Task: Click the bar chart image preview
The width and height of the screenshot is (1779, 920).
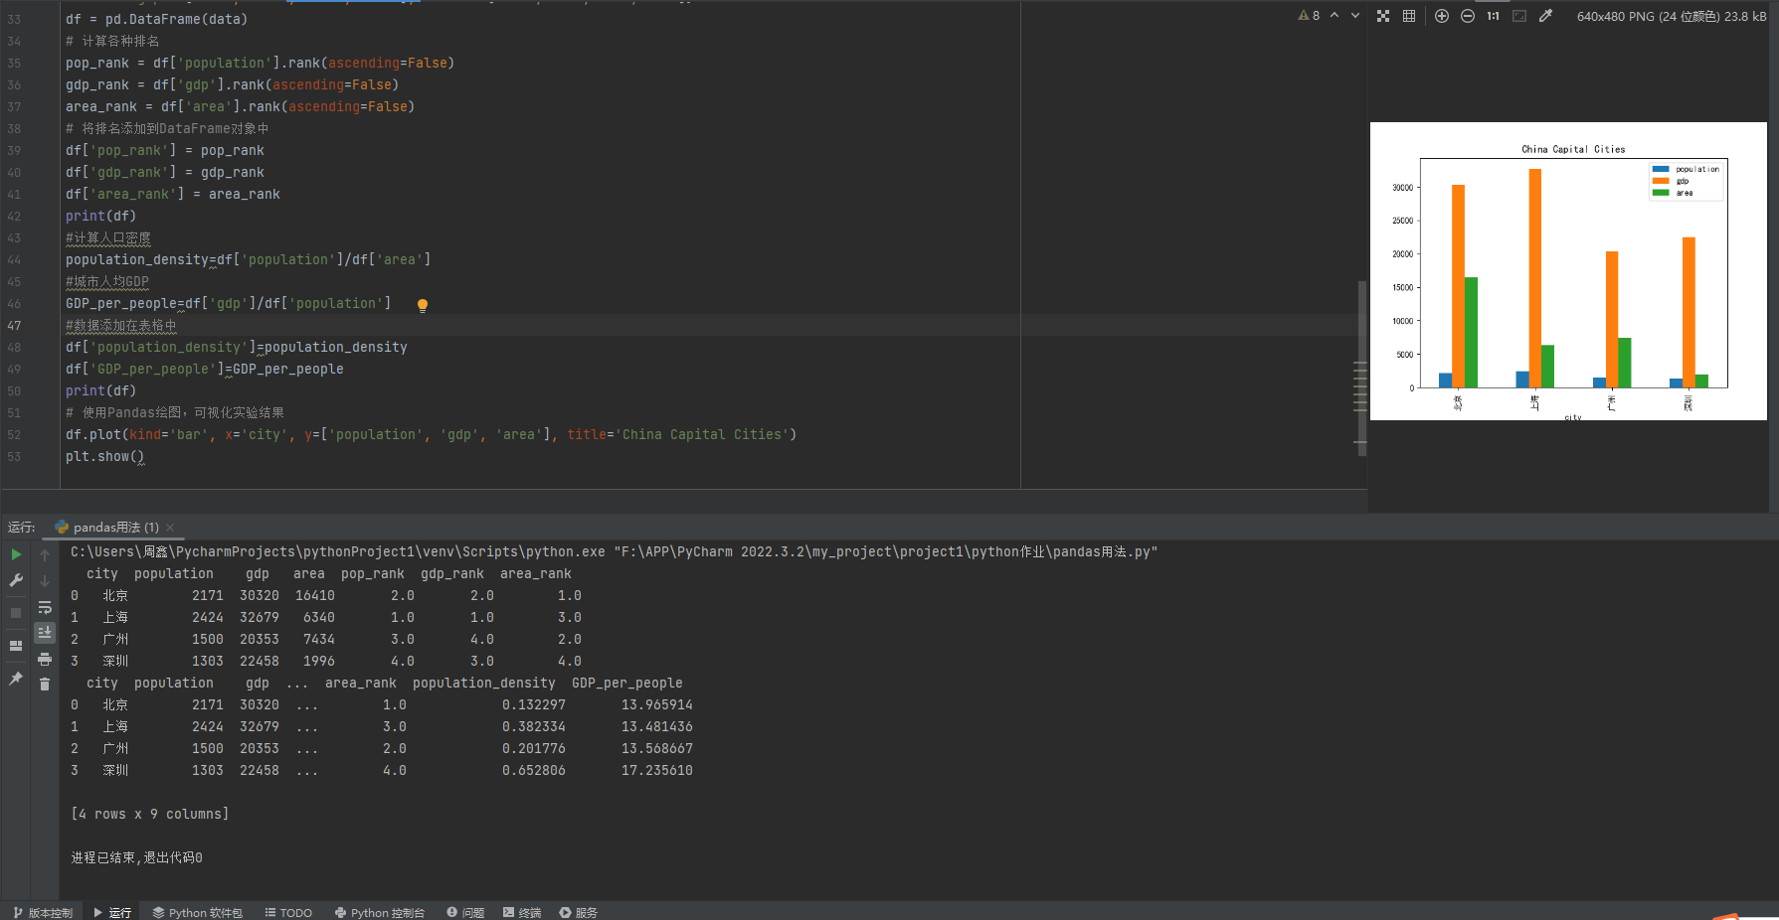Action: (1568, 271)
